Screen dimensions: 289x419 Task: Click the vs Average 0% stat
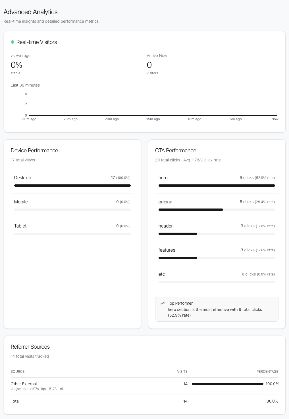[16, 65]
